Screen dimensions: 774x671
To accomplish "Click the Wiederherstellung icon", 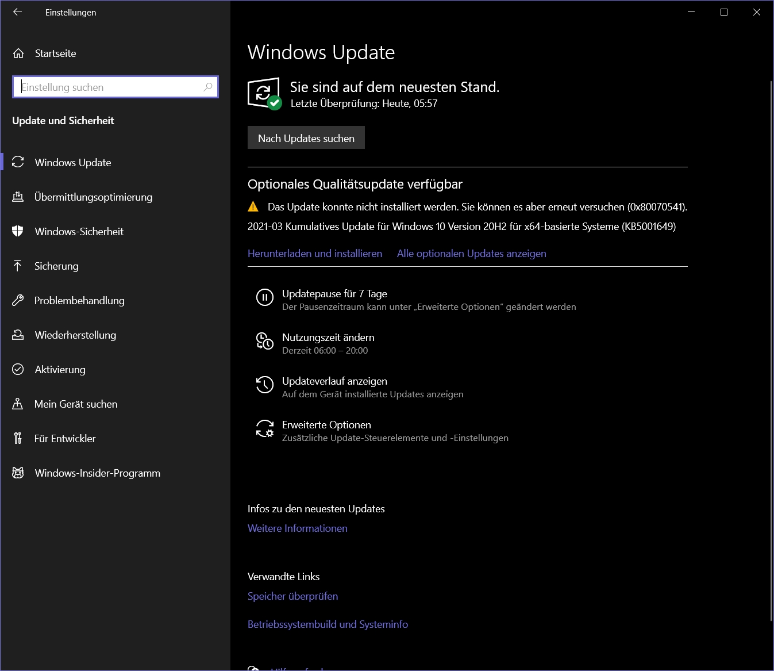I will click(x=18, y=335).
